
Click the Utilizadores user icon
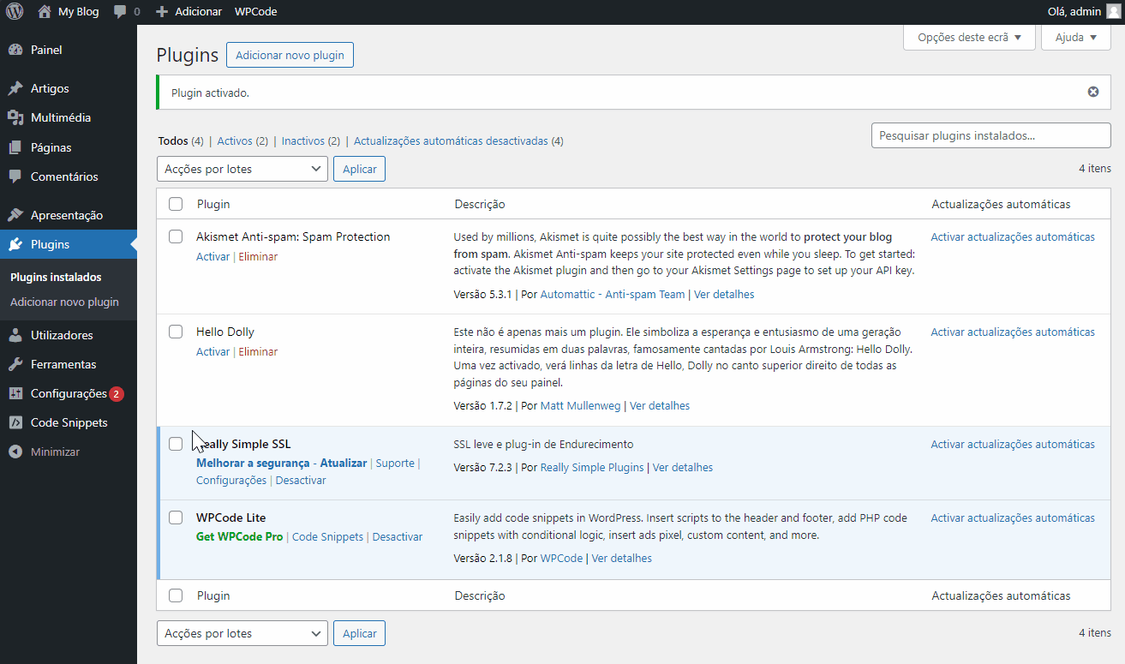click(15, 335)
